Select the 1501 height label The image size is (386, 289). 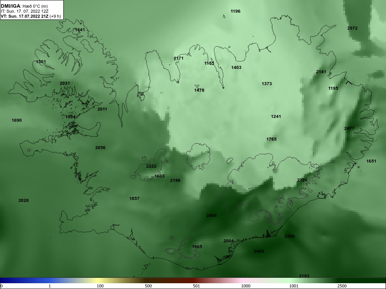point(41,62)
